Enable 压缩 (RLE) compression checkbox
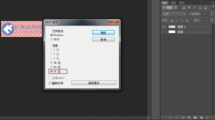The image size is (215, 120). (50, 78)
